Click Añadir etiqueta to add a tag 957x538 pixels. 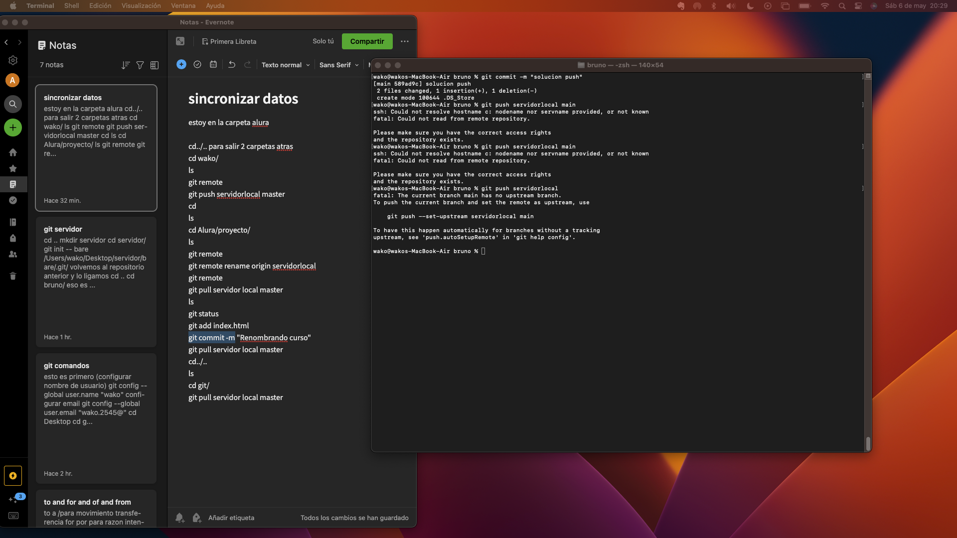(x=231, y=518)
